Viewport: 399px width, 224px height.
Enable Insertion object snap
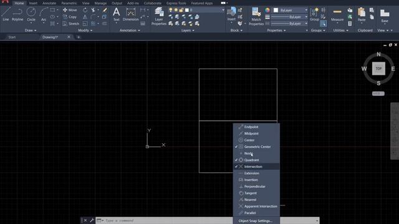pyautogui.click(x=256, y=180)
